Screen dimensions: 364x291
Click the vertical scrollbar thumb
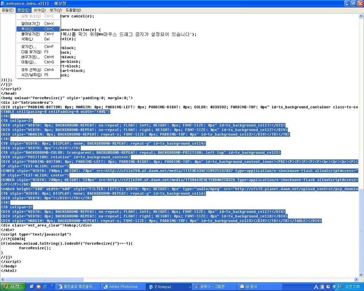point(361,230)
